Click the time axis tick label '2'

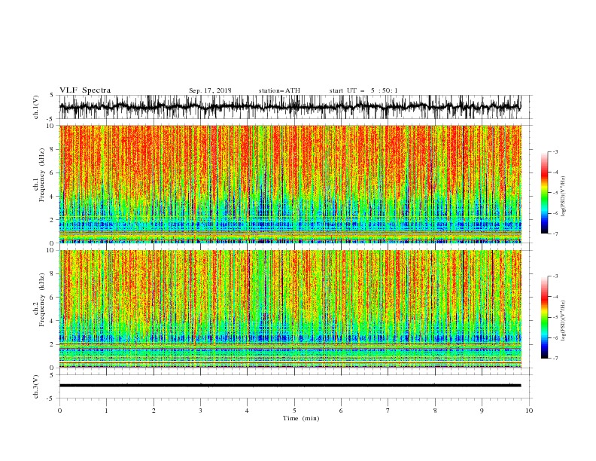click(x=154, y=411)
